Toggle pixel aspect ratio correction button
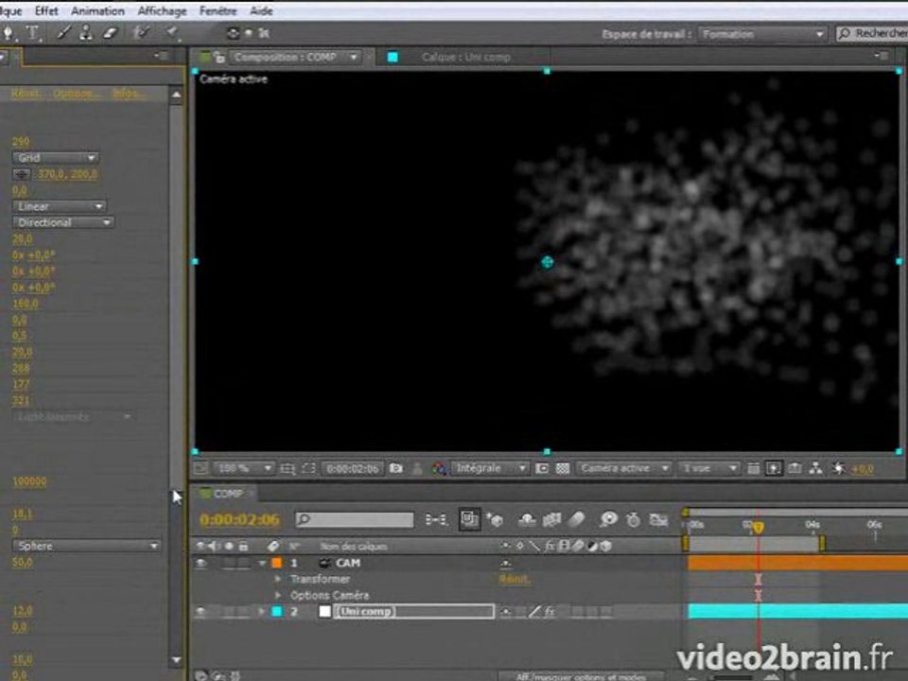This screenshot has height=681, width=908. coord(752,468)
